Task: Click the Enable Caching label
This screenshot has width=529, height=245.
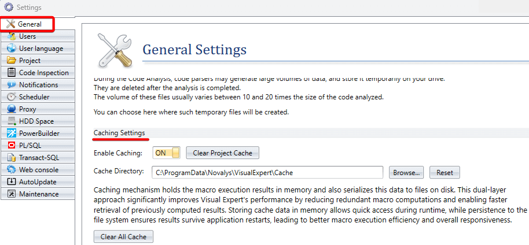Action: (x=118, y=153)
